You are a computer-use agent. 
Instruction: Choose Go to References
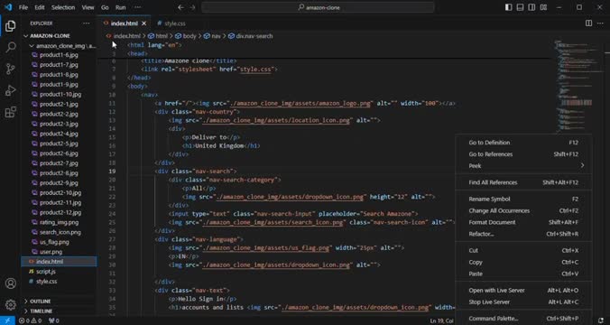pyautogui.click(x=523, y=154)
